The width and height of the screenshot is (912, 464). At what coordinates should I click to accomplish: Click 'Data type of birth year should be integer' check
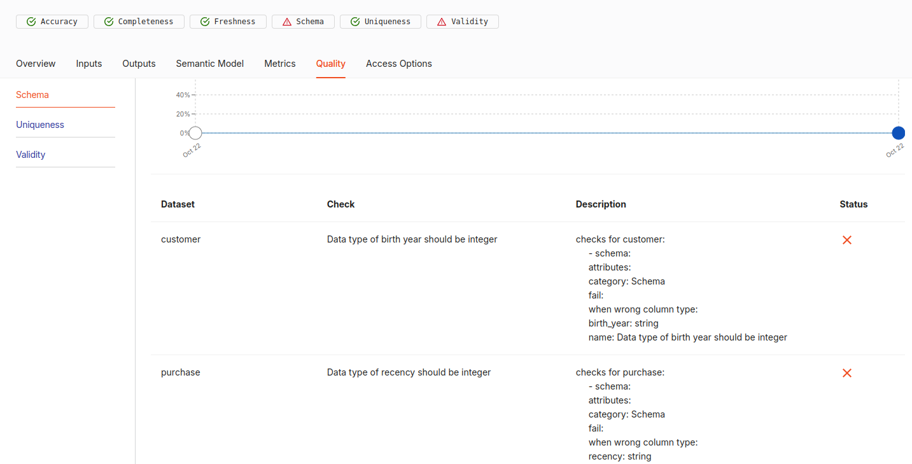[x=412, y=239]
